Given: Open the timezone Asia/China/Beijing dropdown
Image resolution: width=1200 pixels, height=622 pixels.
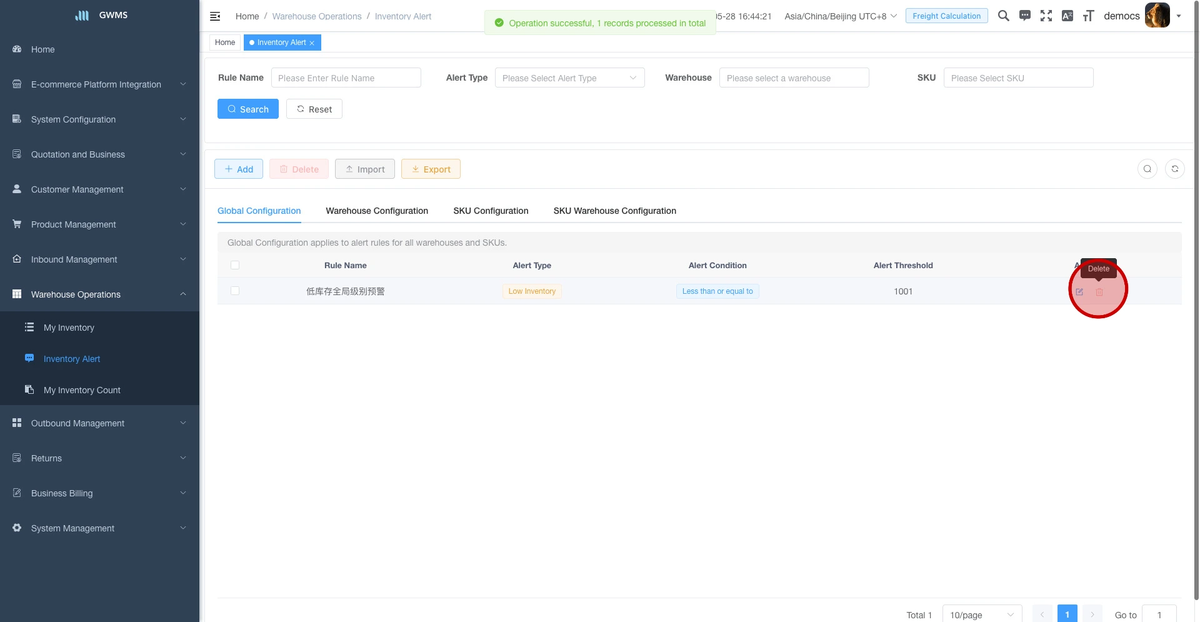Looking at the screenshot, I should (x=841, y=16).
